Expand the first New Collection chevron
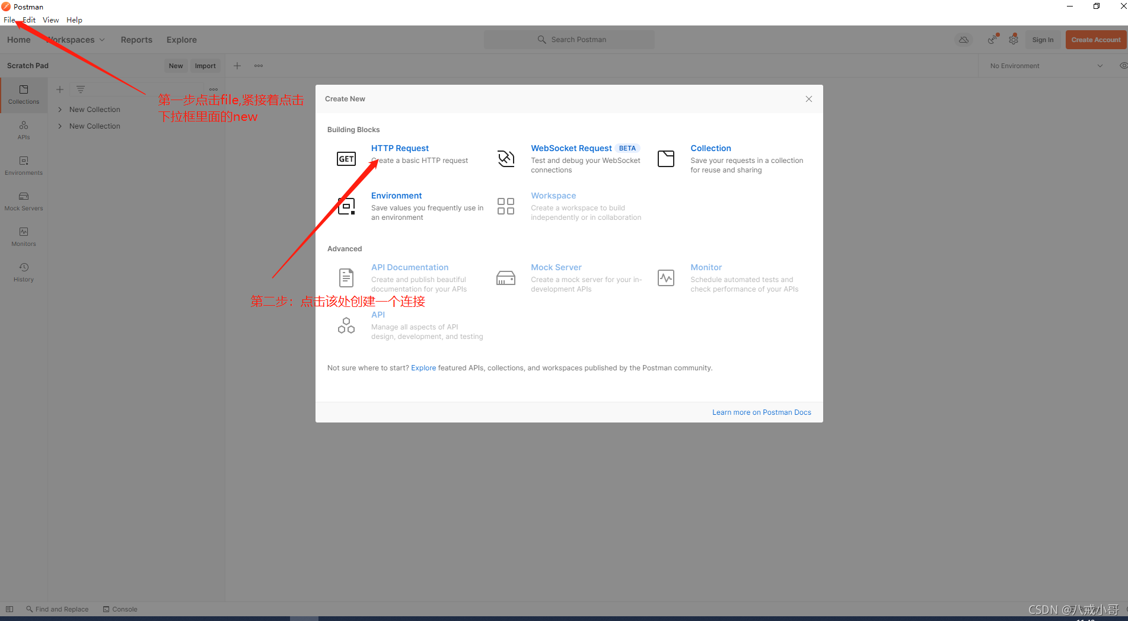Image resolution: width=1128 pixels, height=621 pixels. click(x=60, y=110)
